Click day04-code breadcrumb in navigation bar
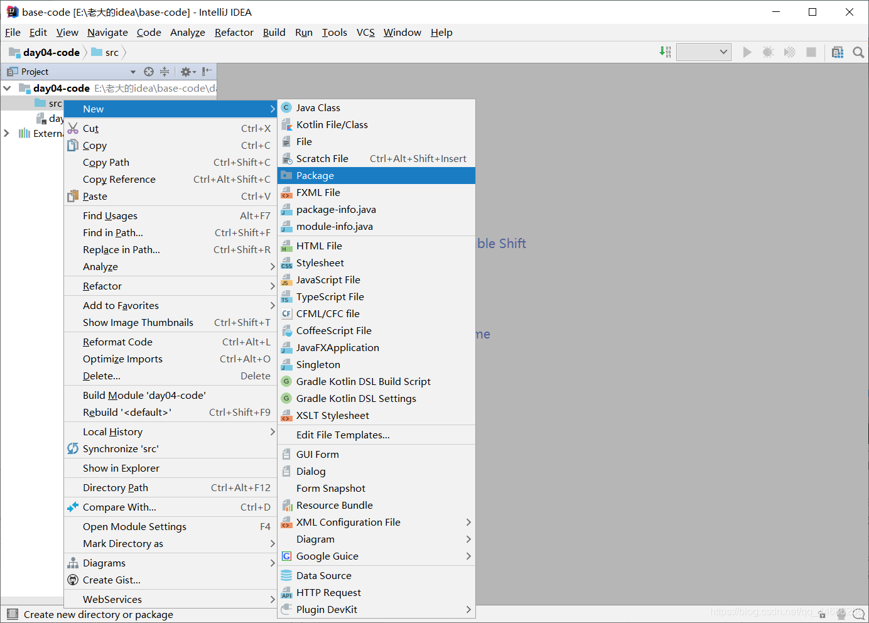The width and height of the screenshot is (869, 623). (45, 53)
